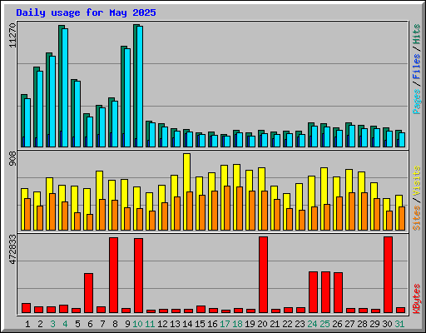Select day 2 on the date axis
The width and height of the screenshot is (426, 333).
tap(40, 324)
